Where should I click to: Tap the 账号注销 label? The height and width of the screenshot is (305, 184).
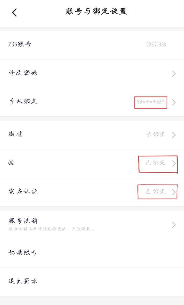click(x=23, y=221)
